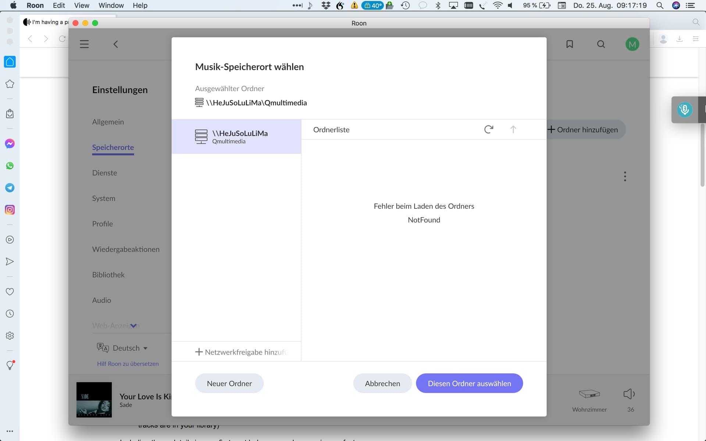The width and height of the screenshot is (706, 441).
Task: Click Neuer Ordner button
Action: 229,383
